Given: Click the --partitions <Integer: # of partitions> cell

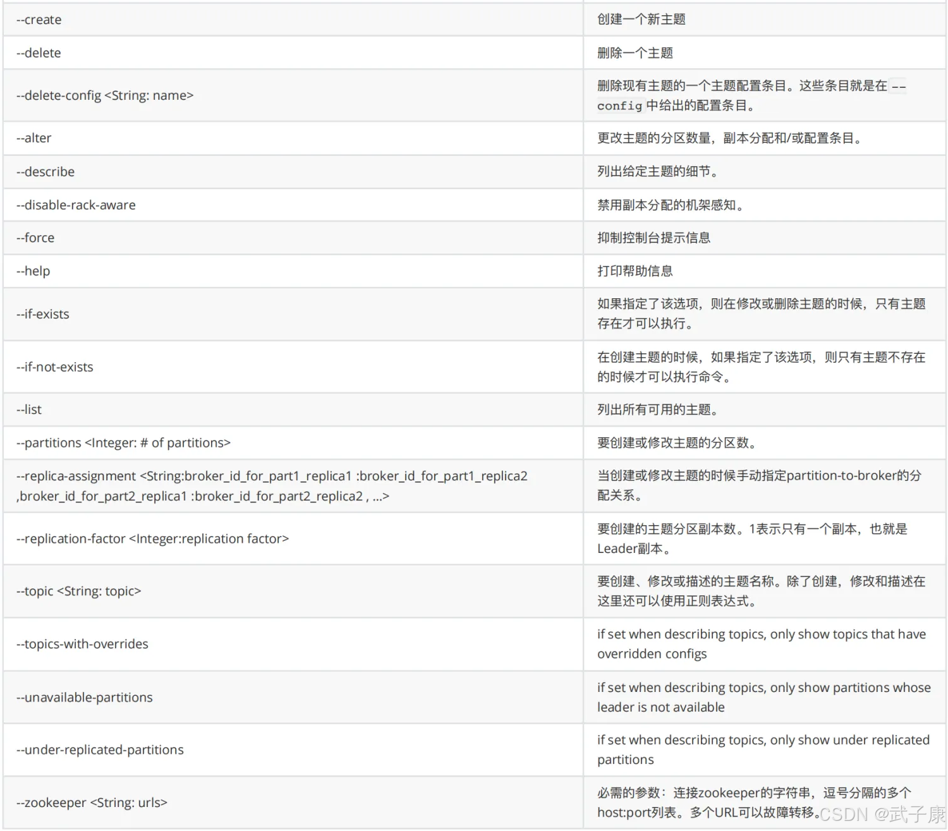Looking at the screenshot, I should point(293,443).
